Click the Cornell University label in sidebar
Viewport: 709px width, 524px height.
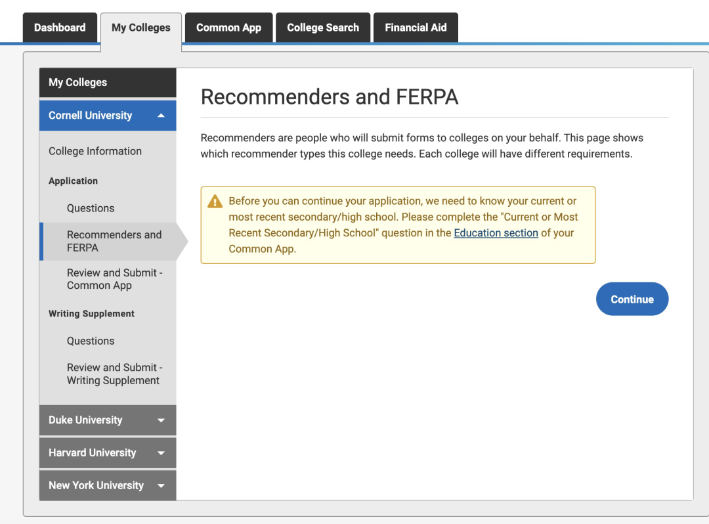point(91,116)
